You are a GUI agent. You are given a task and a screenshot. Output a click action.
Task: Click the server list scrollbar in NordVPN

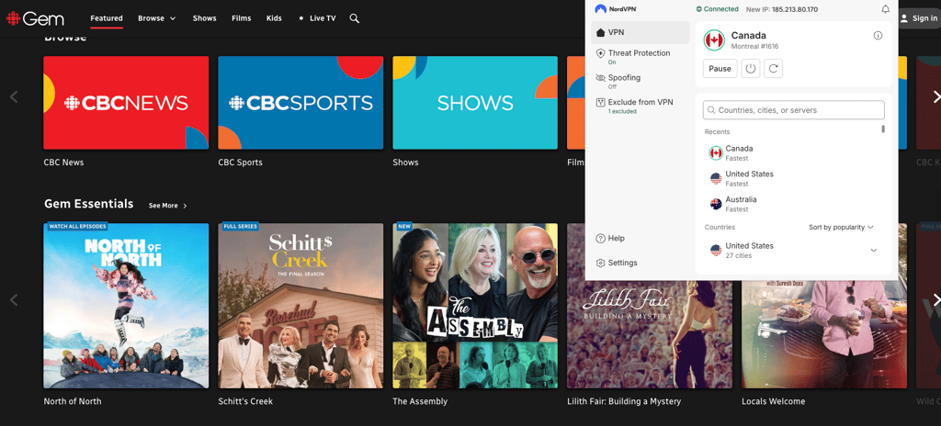click(883, 129)
